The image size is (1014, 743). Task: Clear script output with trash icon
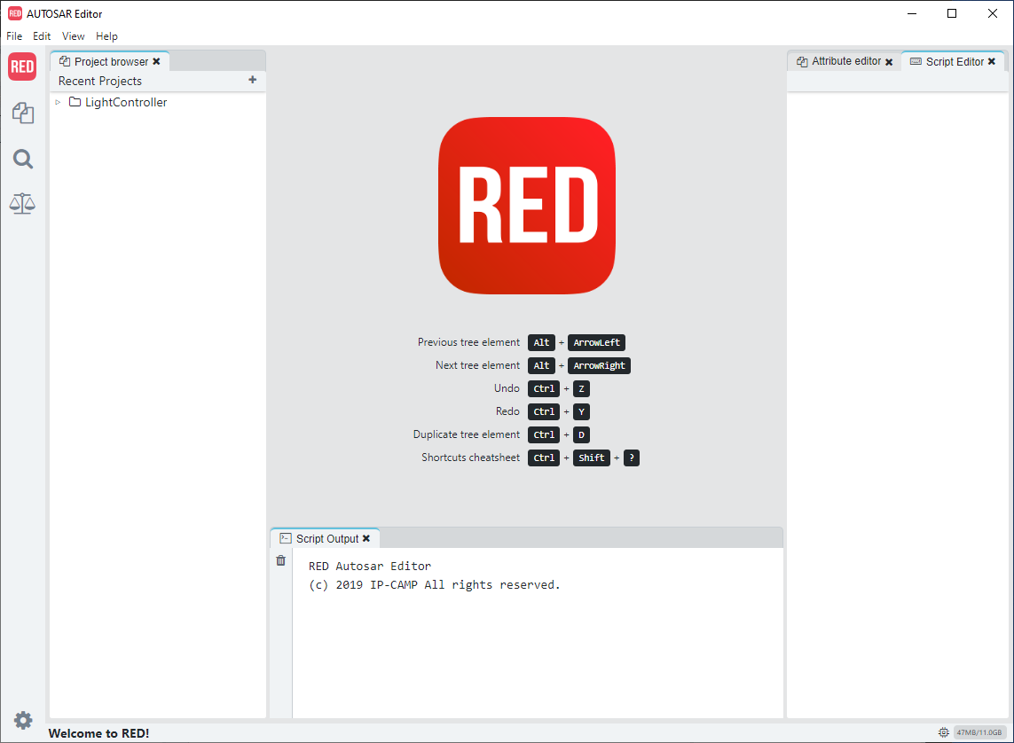pyautogui.click(x=280, y=560)
